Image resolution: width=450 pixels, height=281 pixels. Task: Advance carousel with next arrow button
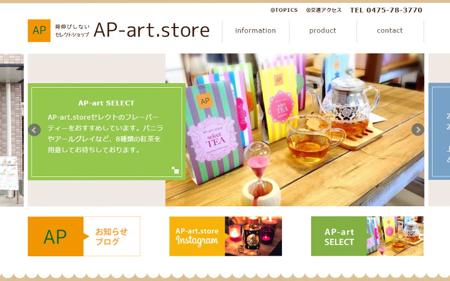click(417, 130)
